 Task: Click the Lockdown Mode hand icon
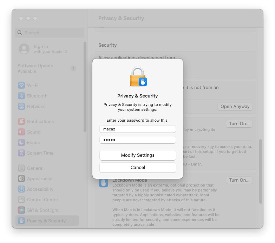103,183
